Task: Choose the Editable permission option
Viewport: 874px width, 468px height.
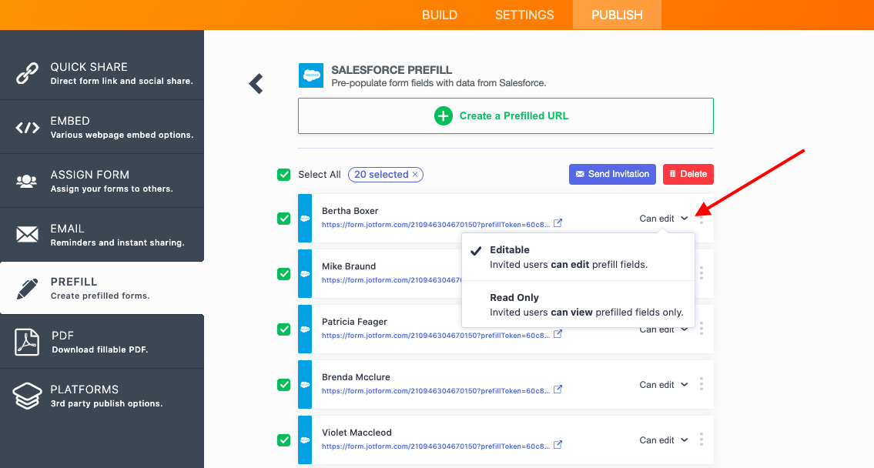Action: [x=578, y=257]
